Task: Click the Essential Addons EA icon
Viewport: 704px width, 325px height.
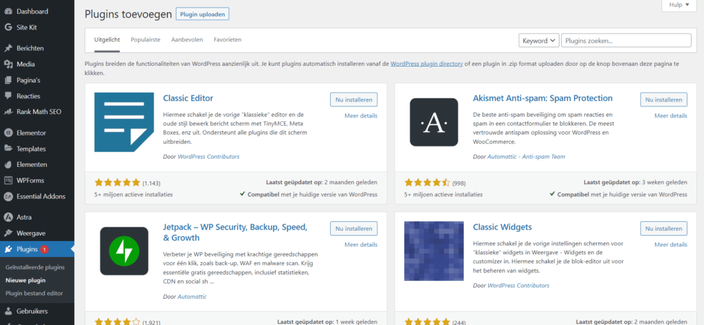Action: click(8, 196)
